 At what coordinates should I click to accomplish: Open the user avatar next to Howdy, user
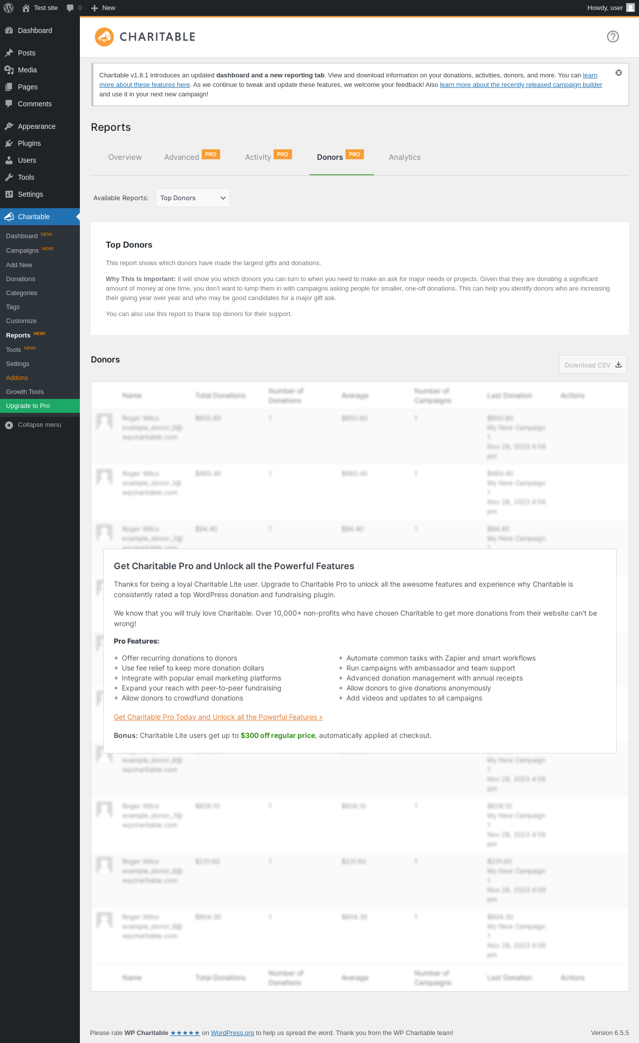[x=631, y=8]
